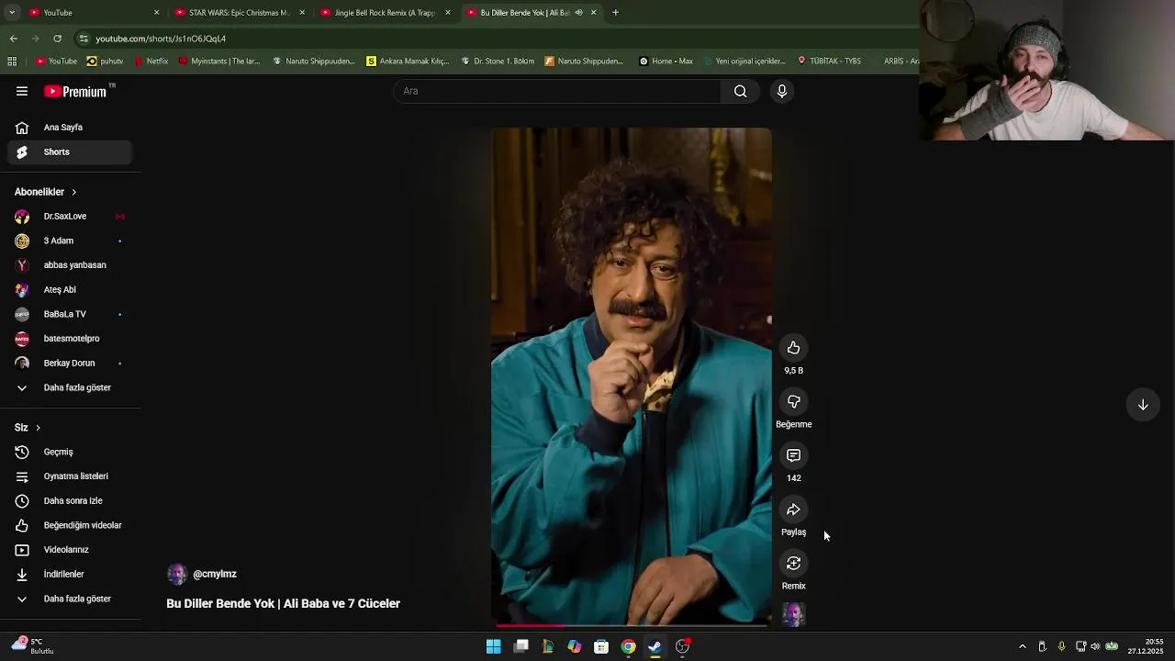Reload the current page
The image size is (1175, 661).
click(x=57, y=39)
